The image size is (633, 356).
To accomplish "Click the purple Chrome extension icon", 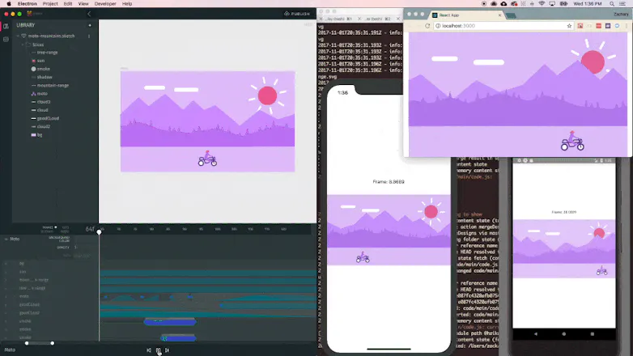I will (608, 26).
